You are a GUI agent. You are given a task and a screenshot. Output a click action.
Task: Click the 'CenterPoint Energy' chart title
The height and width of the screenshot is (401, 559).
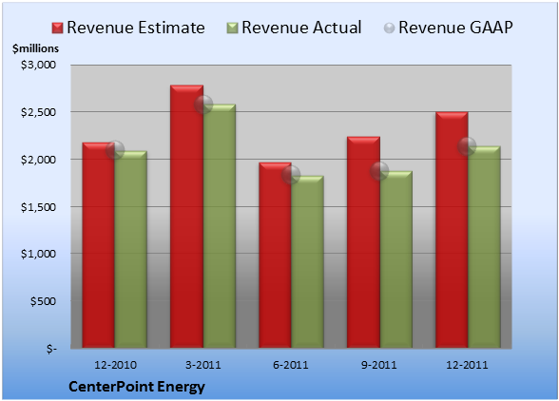click(x=137, y=387)
